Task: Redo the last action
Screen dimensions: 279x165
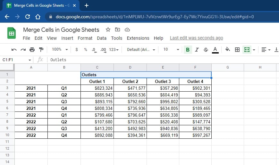Action: pyautogui.click(x=23, y=50)
